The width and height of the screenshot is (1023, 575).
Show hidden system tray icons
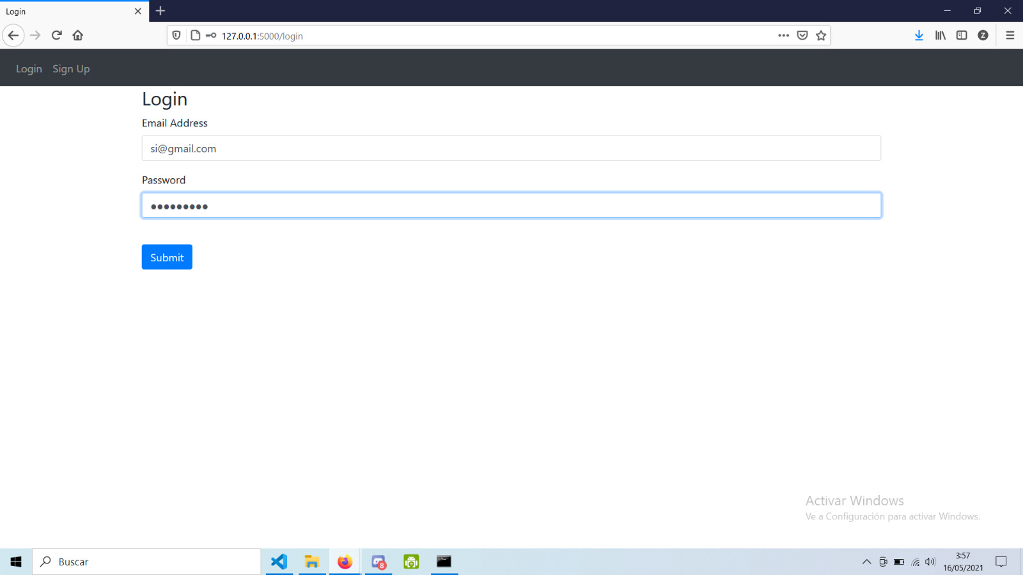866,562
